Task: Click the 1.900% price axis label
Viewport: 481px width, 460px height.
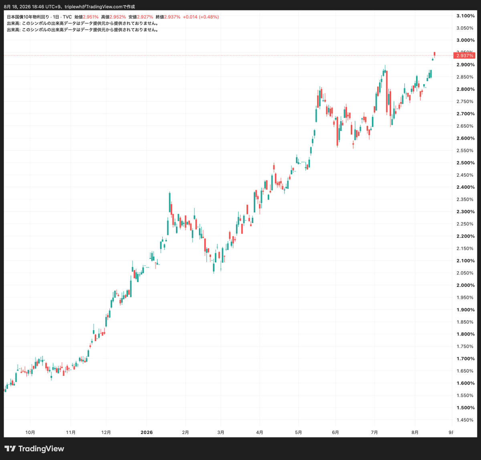Action: point(465,310)
